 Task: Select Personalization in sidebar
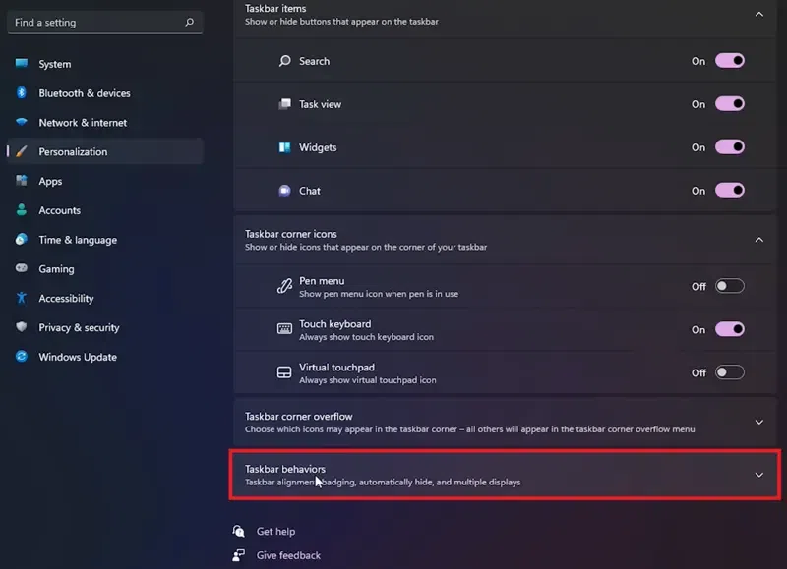coord(105,151)
